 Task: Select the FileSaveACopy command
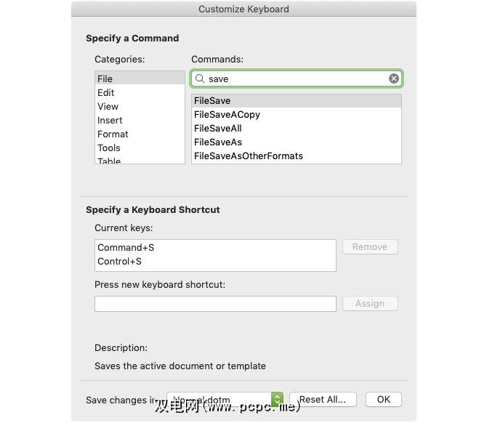[x=227, y=114]
